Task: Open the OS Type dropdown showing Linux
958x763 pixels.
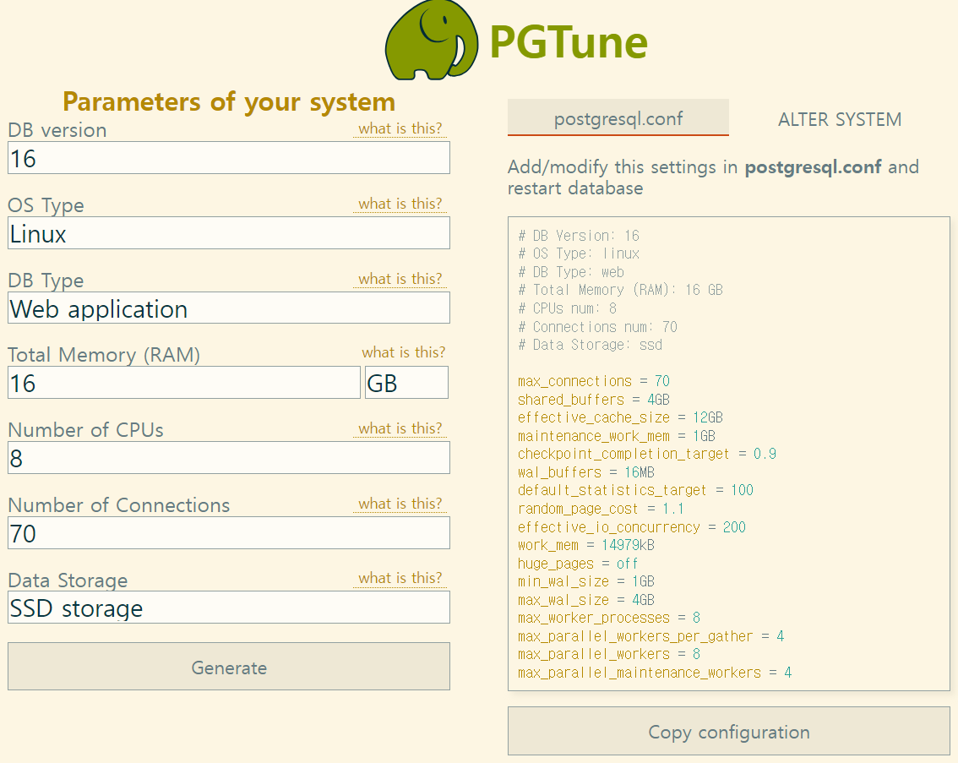Action: (x=228, y=233)
